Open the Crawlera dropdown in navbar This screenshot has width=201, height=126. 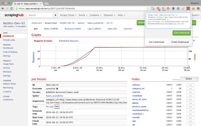click(x=95, y=15)
